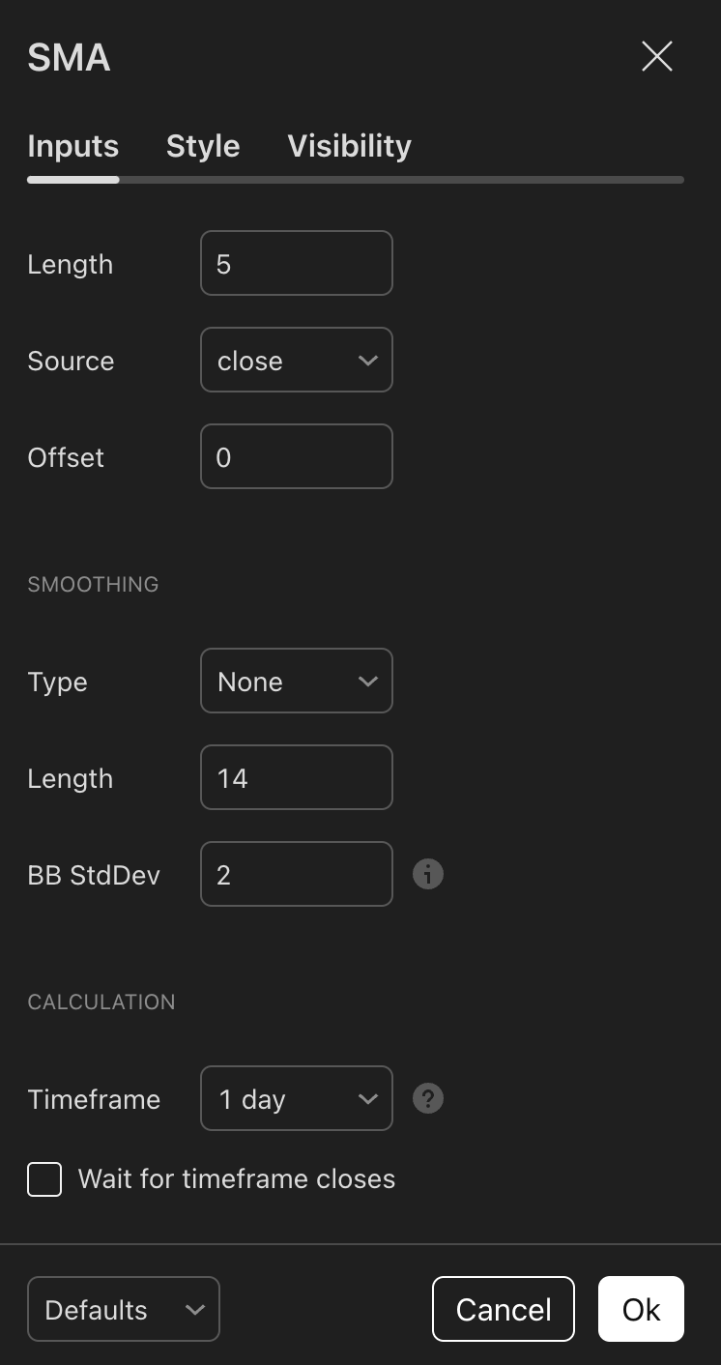
Task: Confirm settings with the Ok button
Action: 641,1309
